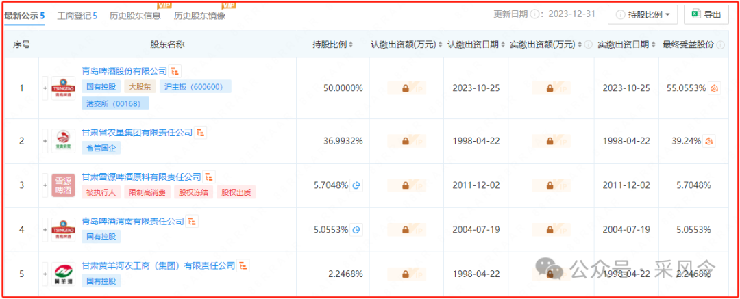Sort by 实缴出资日期 column header
Image resolution: width=740 pixels, height=299 pixels.
pyautogui.click(x=626, y=44)
